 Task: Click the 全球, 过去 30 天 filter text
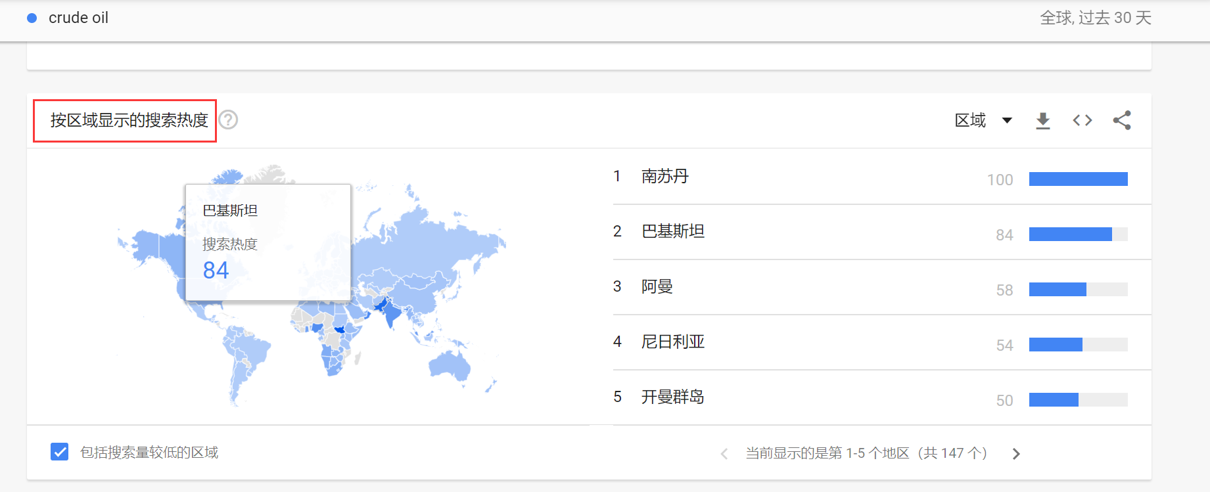click(1095, 18)
